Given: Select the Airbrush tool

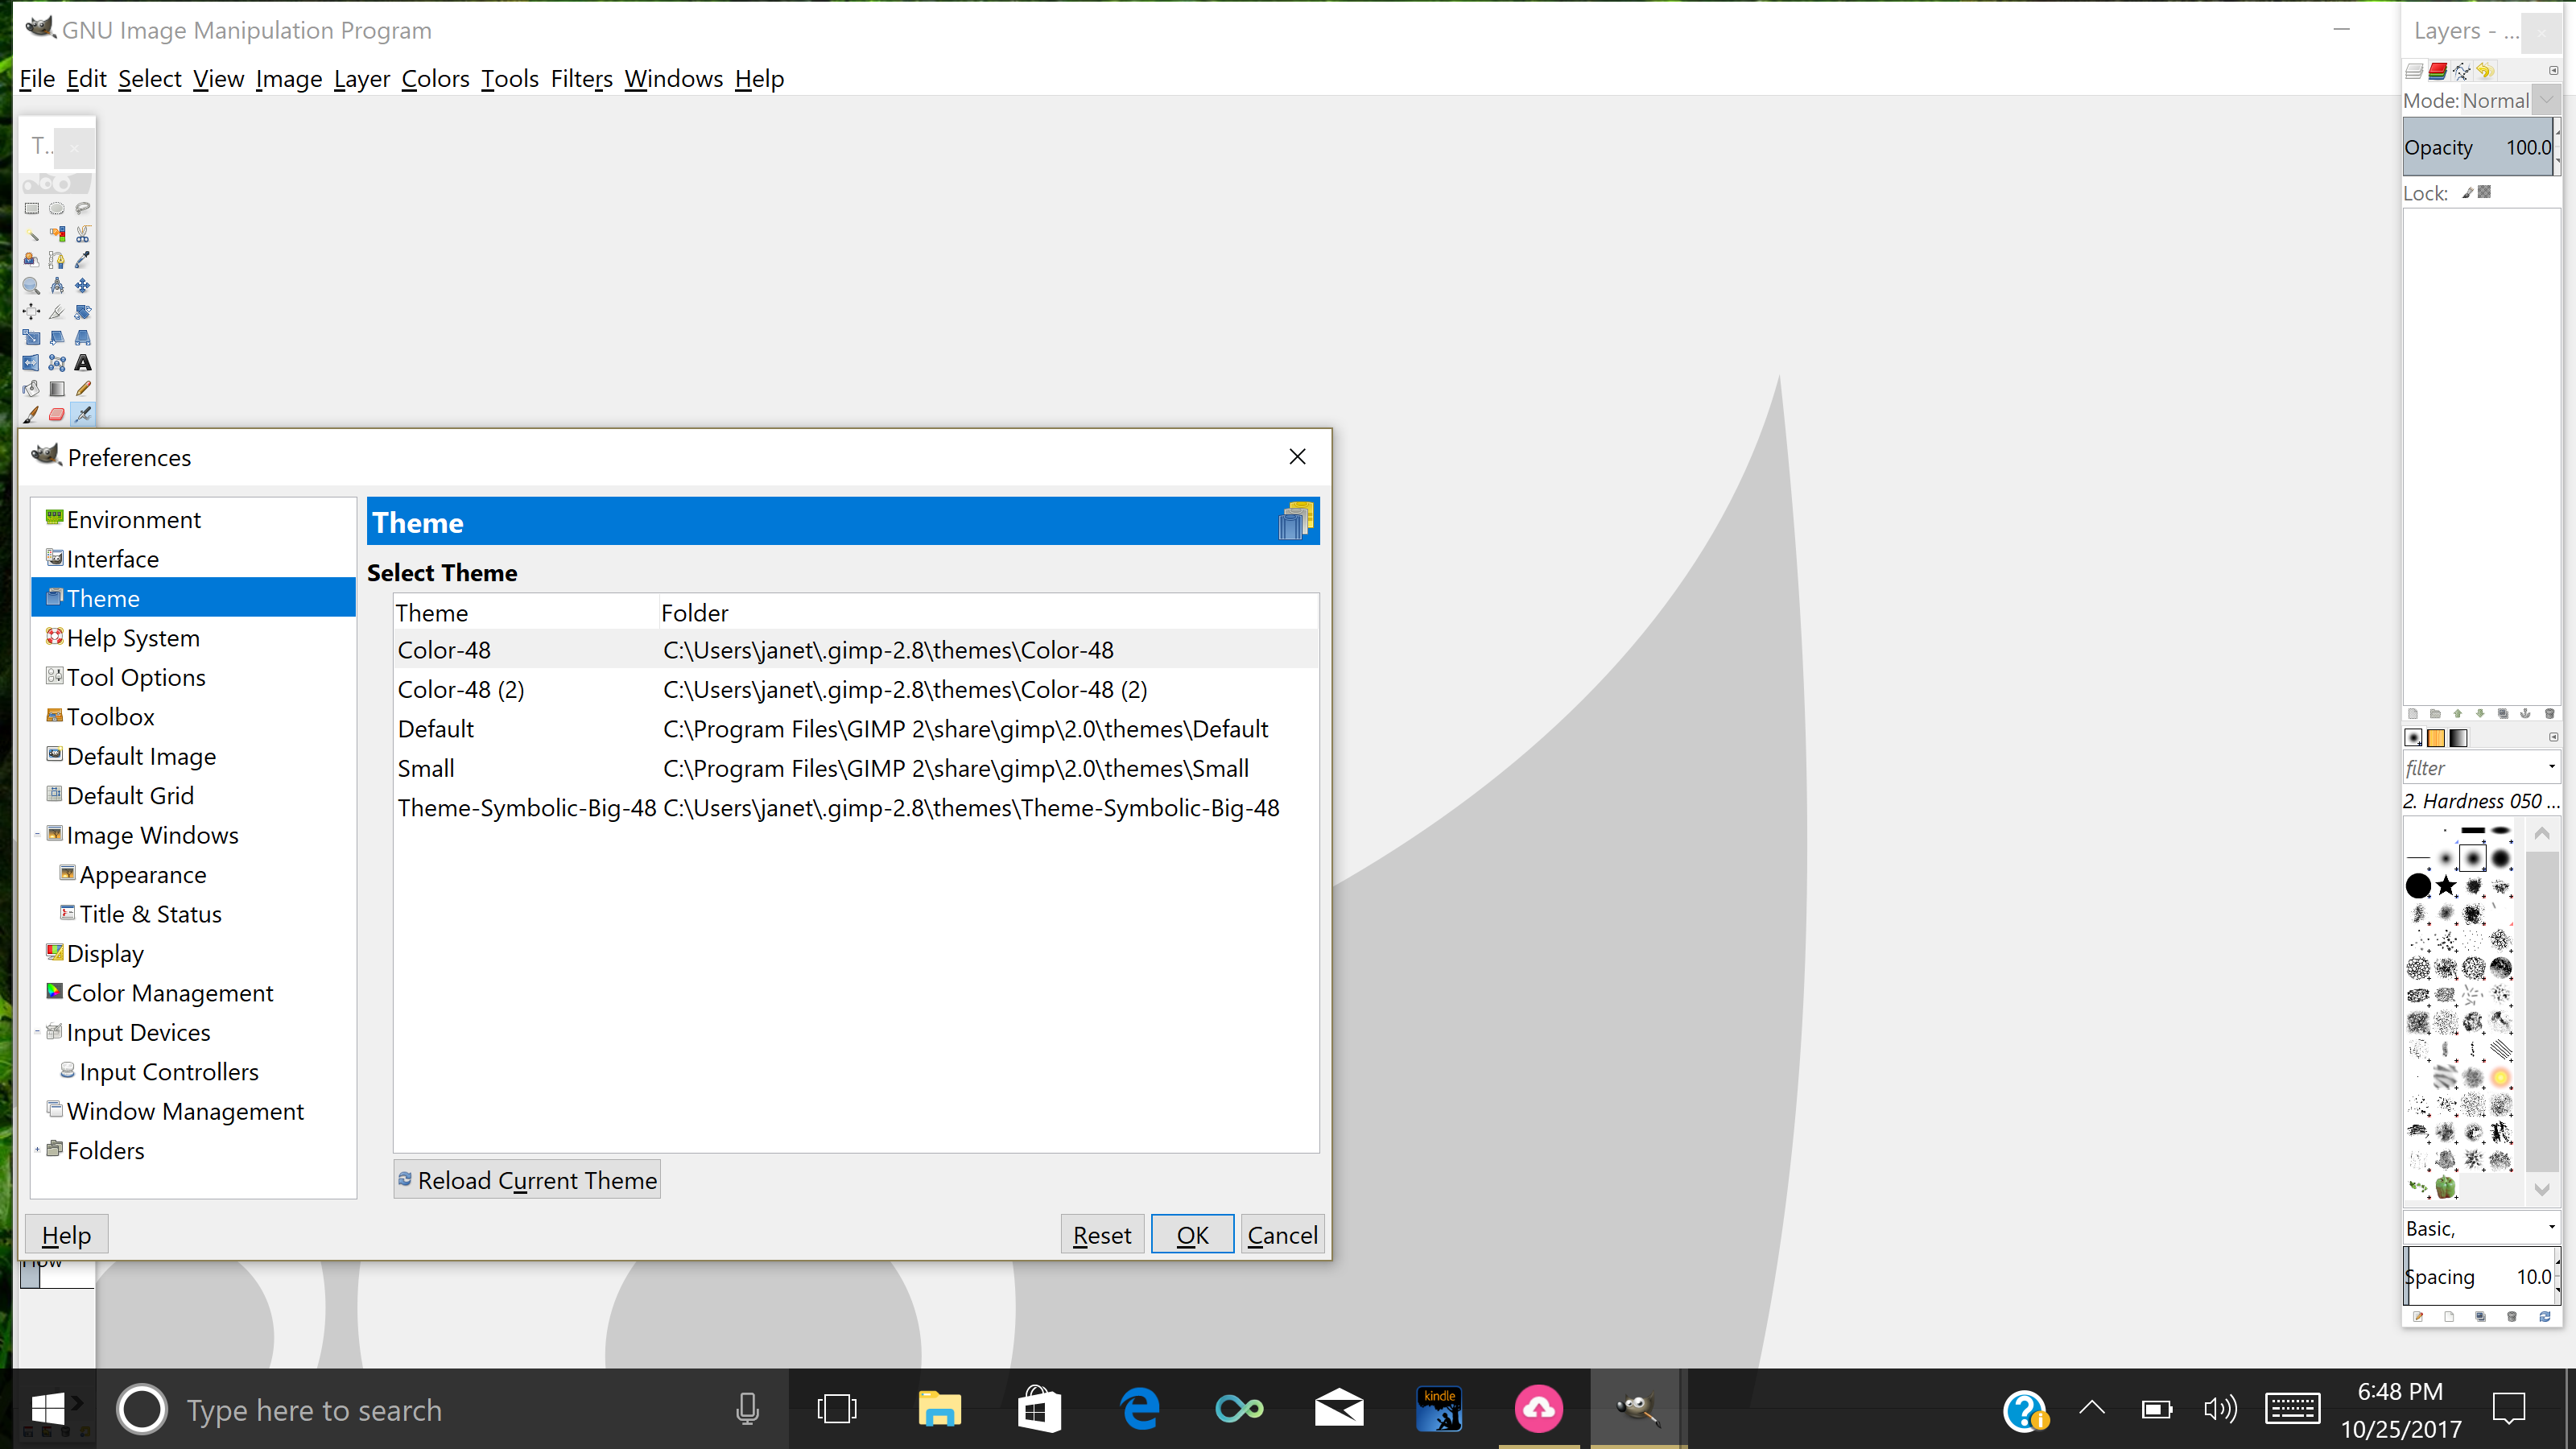Looking at the screenshot, I should click(83, 414).
